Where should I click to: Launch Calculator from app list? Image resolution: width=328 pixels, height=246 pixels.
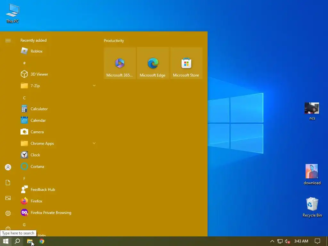click(58, 109)
